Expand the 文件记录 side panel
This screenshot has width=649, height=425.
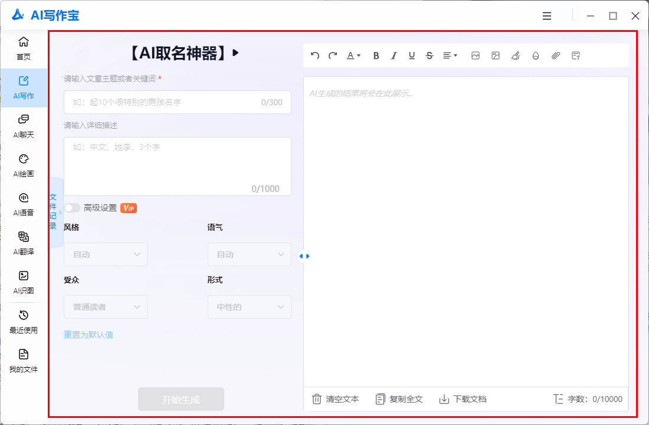click(55, 212)
